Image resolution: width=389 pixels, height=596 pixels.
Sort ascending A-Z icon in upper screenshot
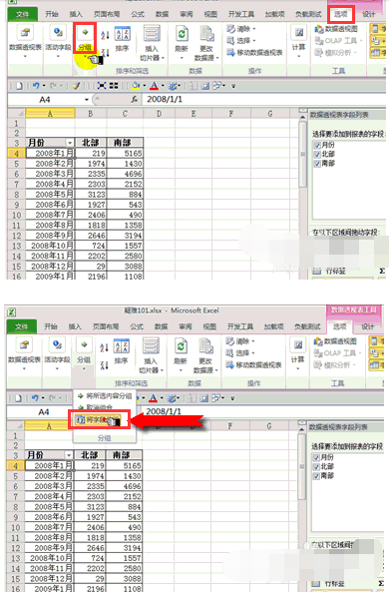tap(105, 35)
